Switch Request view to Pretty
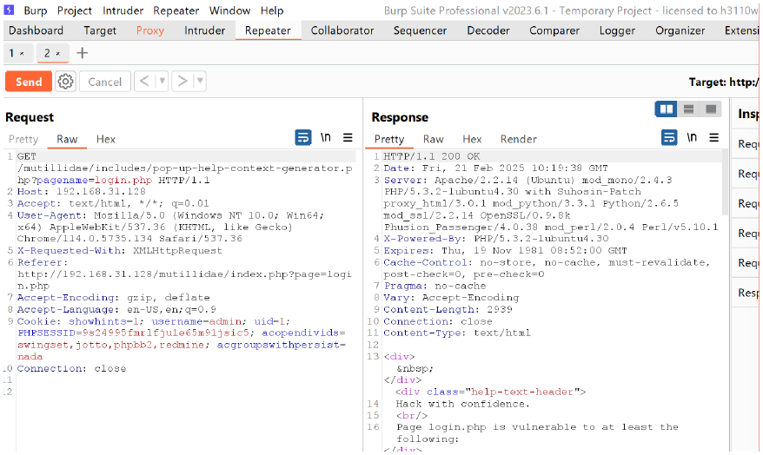763x455 pixels. click(23, 140)
